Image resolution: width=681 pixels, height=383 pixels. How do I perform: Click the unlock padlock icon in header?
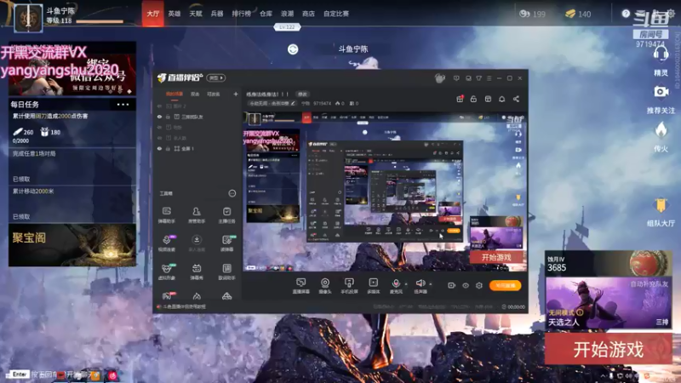(x=473, y=99)
